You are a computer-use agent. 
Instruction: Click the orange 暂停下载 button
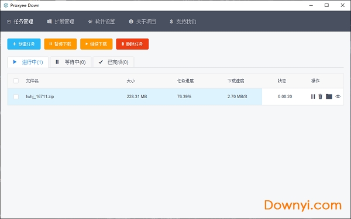tap(60, 44)
